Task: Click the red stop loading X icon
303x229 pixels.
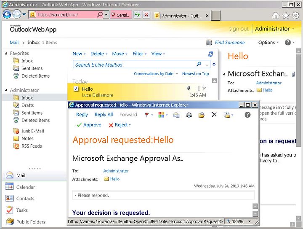Action: pos(146,15)
